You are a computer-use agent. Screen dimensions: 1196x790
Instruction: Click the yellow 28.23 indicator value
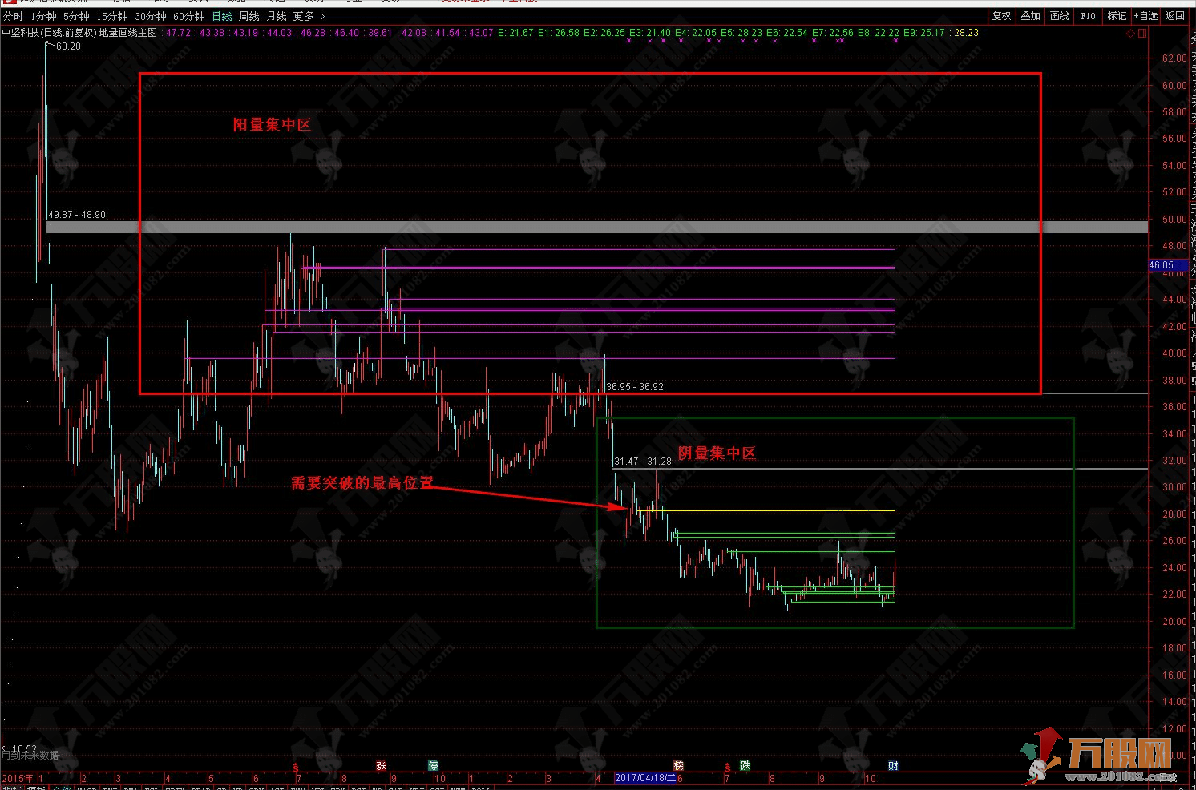point(966,33)
